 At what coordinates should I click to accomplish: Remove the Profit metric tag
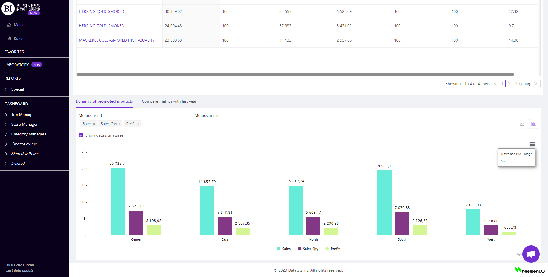pyautogui.click(x=138, y=124)
